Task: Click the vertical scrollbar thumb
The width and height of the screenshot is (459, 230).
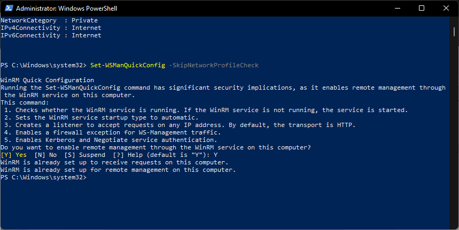Action: 454,31
